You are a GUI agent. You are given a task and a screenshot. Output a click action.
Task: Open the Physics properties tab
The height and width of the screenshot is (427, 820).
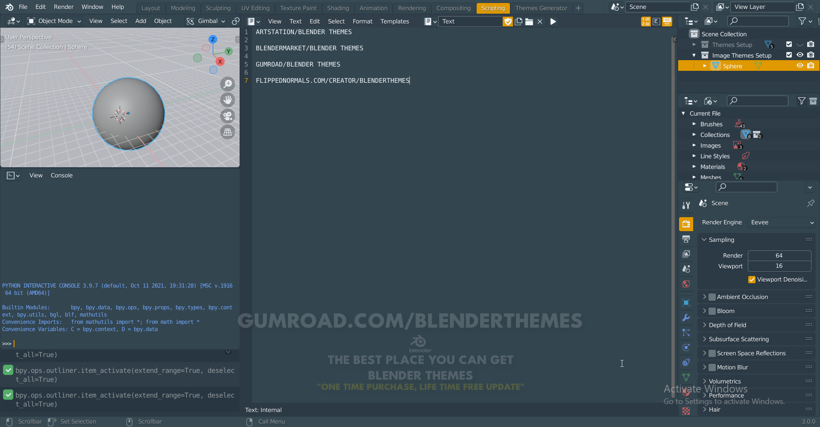686,347
